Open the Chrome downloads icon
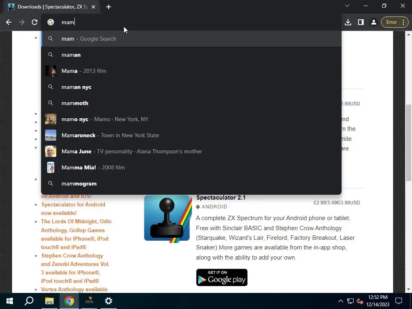412x309 pixels. tap(348, 23)
